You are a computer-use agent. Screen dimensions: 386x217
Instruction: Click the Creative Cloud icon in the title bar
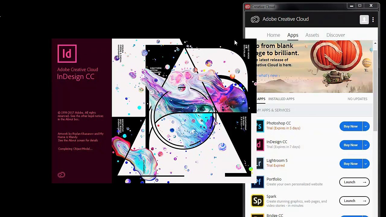coord(248,7)
